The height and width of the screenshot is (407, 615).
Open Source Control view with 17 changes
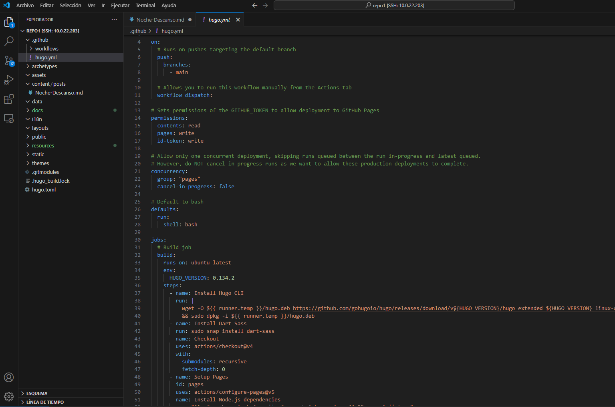(x=9, y=60)
